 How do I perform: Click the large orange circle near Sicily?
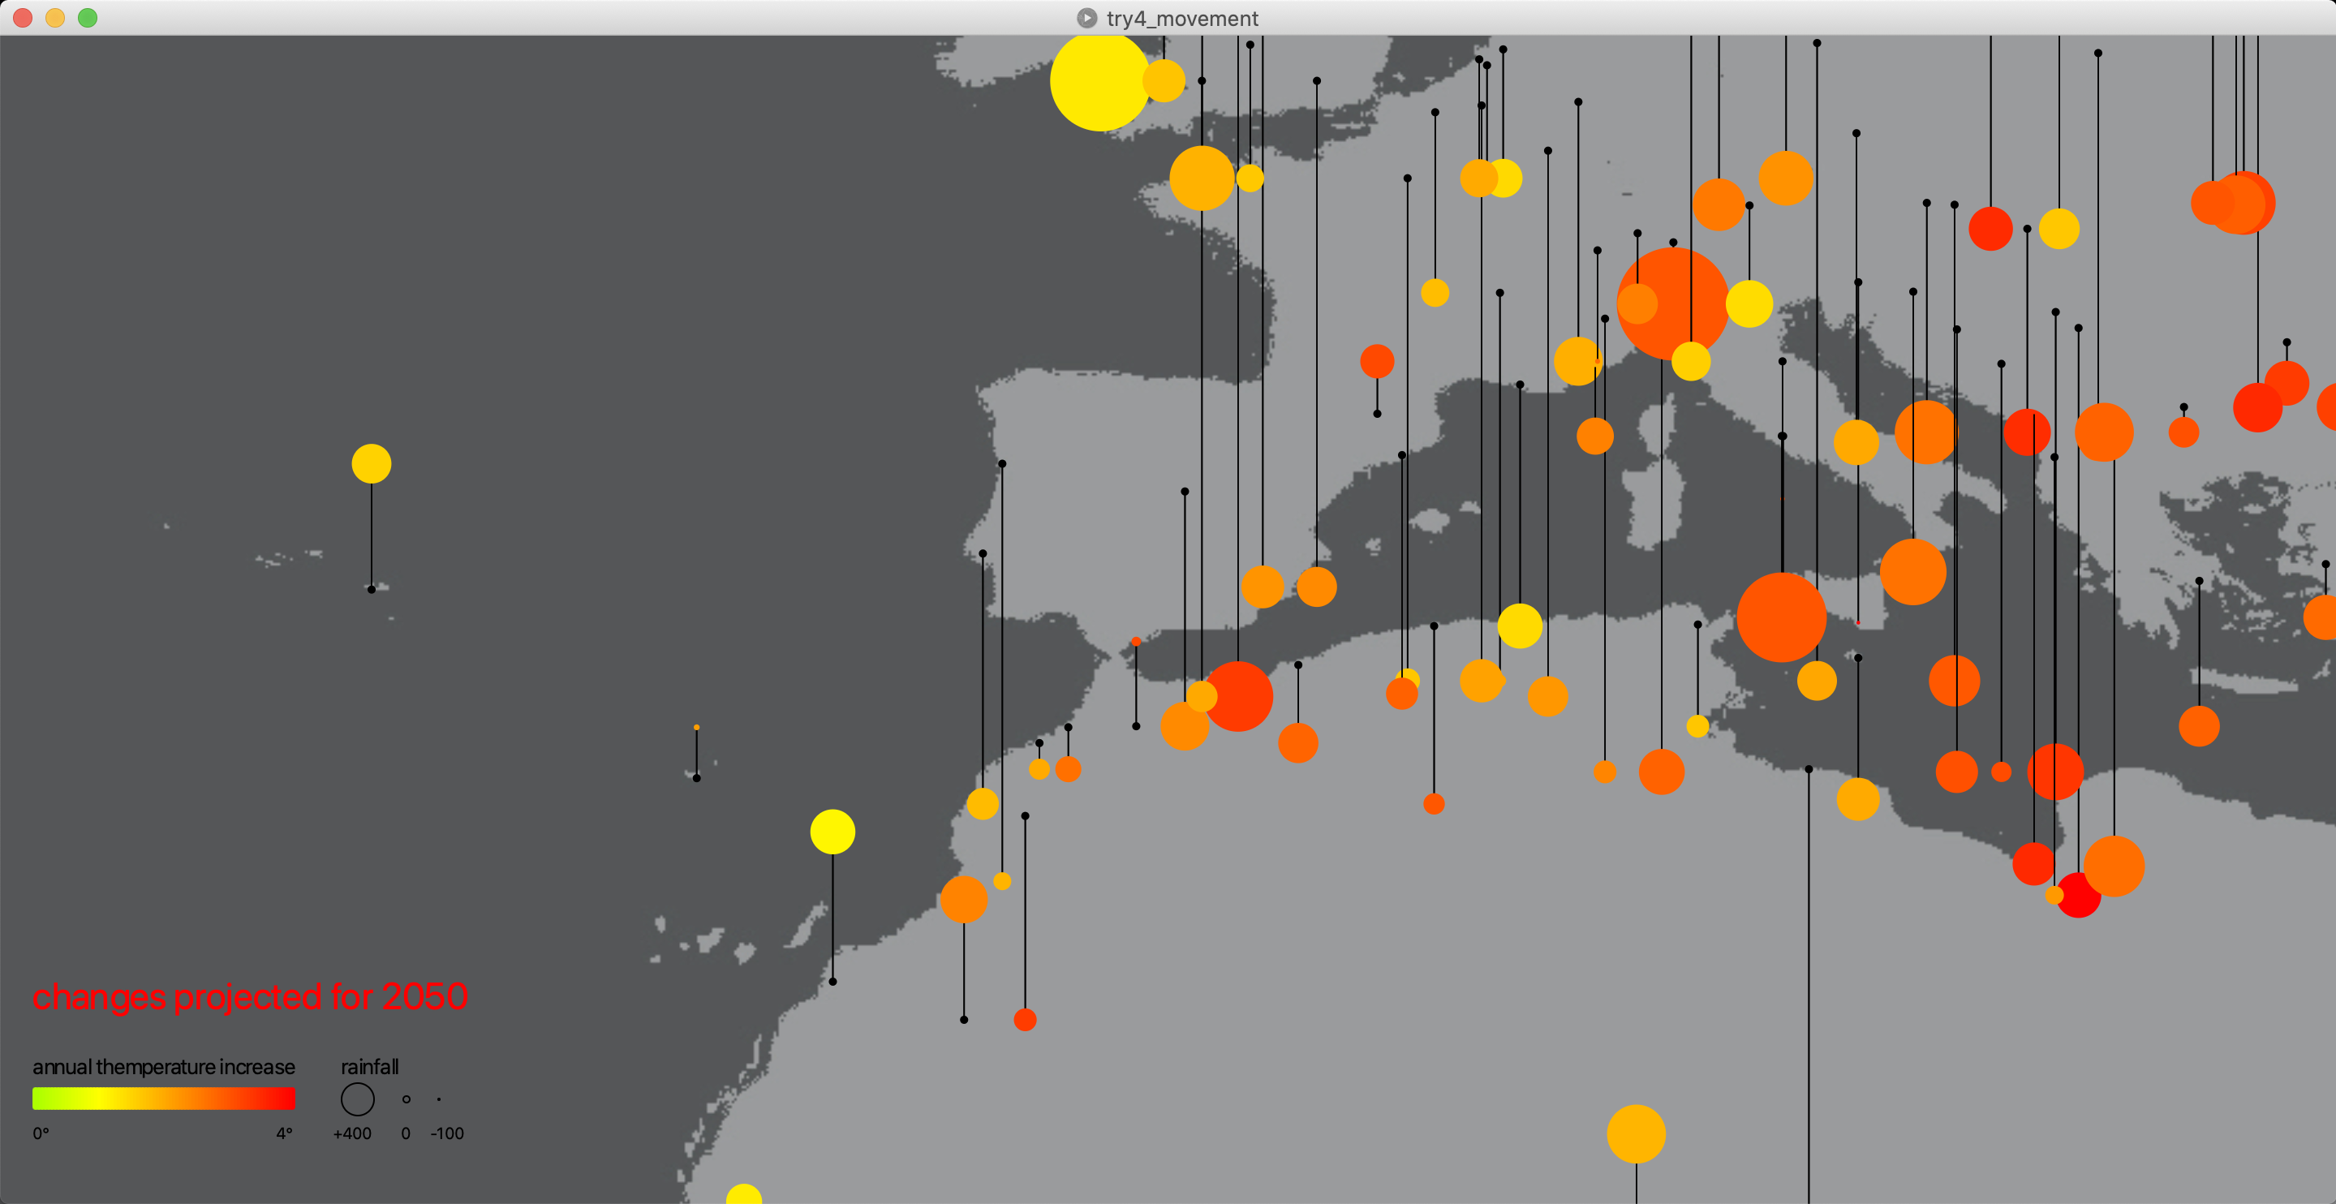pos(1782,617)
